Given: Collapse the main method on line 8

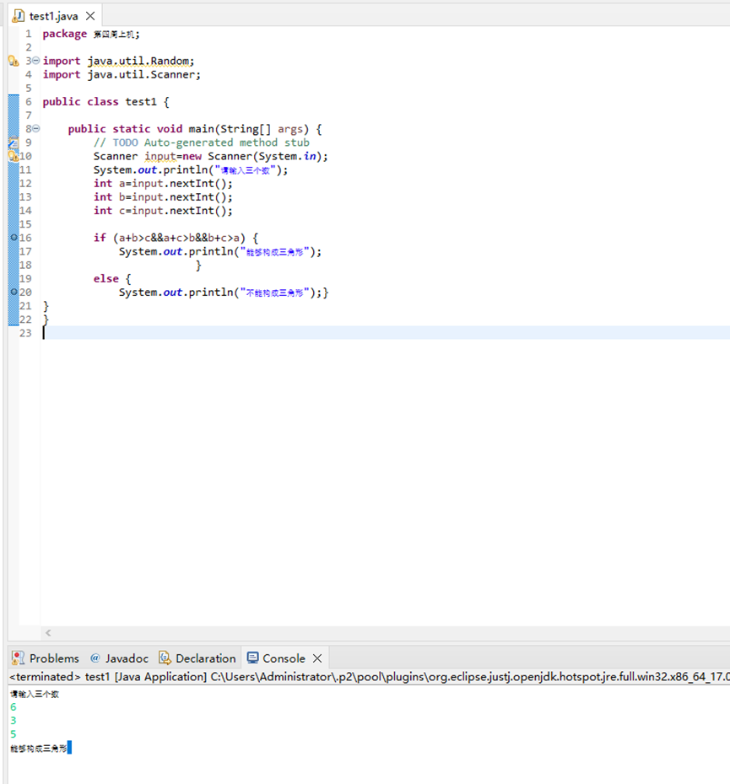Looking at the screenshot, I should tap(36, 128).
